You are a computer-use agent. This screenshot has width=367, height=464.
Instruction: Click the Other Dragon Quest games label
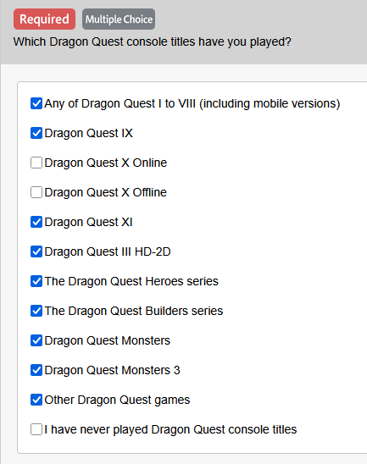click(117, 400)
